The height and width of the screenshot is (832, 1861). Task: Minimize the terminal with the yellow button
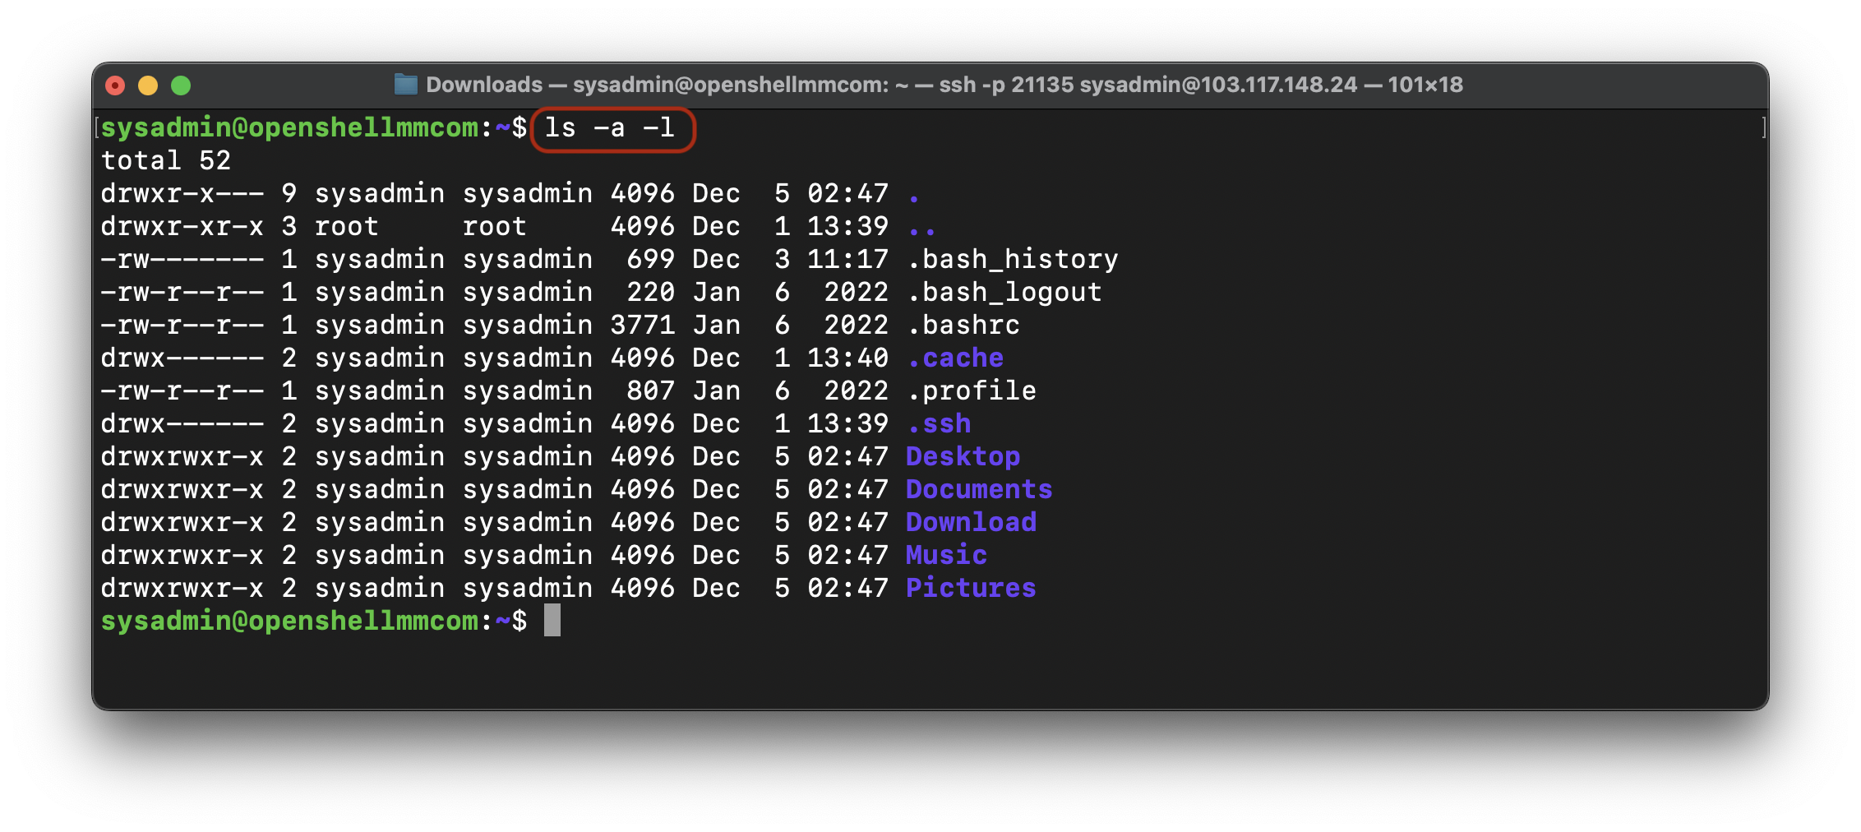pos(148,86)
